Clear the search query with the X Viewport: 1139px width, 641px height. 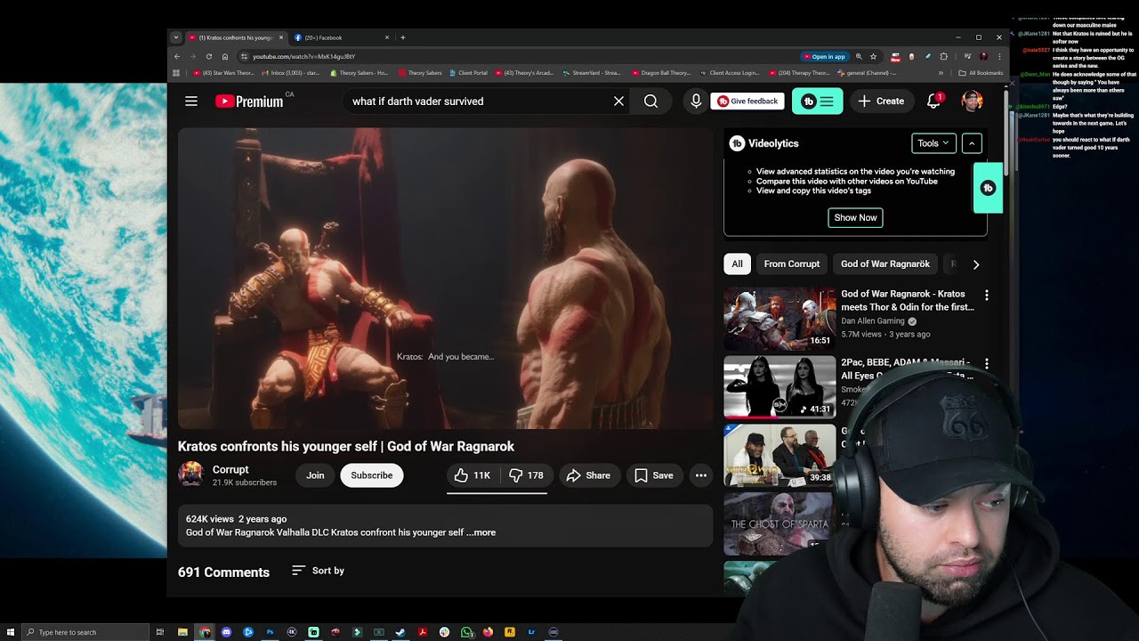[x=618, y=101]
